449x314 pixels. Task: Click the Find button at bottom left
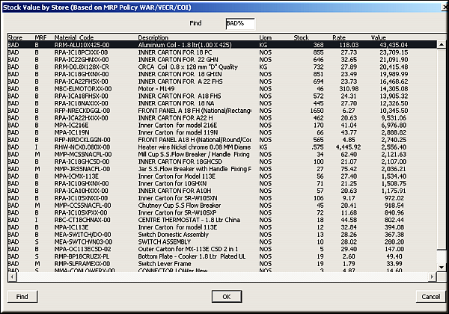tap(22, 297)
